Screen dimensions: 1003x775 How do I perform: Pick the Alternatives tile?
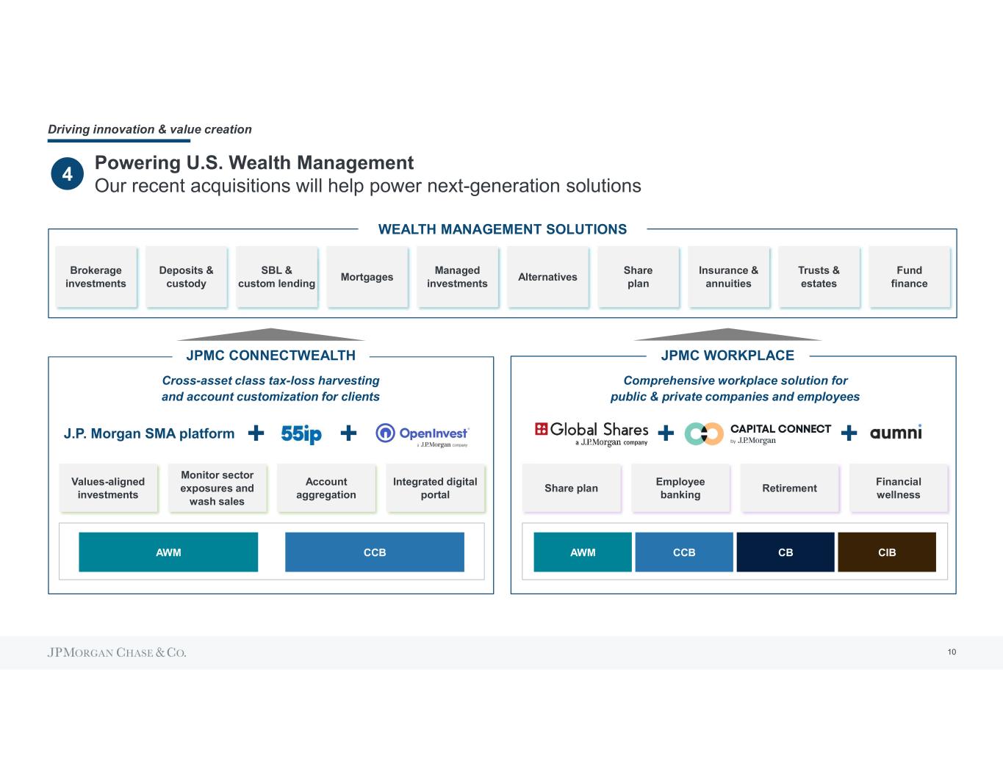pyautogui.click(x=547, y=277)
